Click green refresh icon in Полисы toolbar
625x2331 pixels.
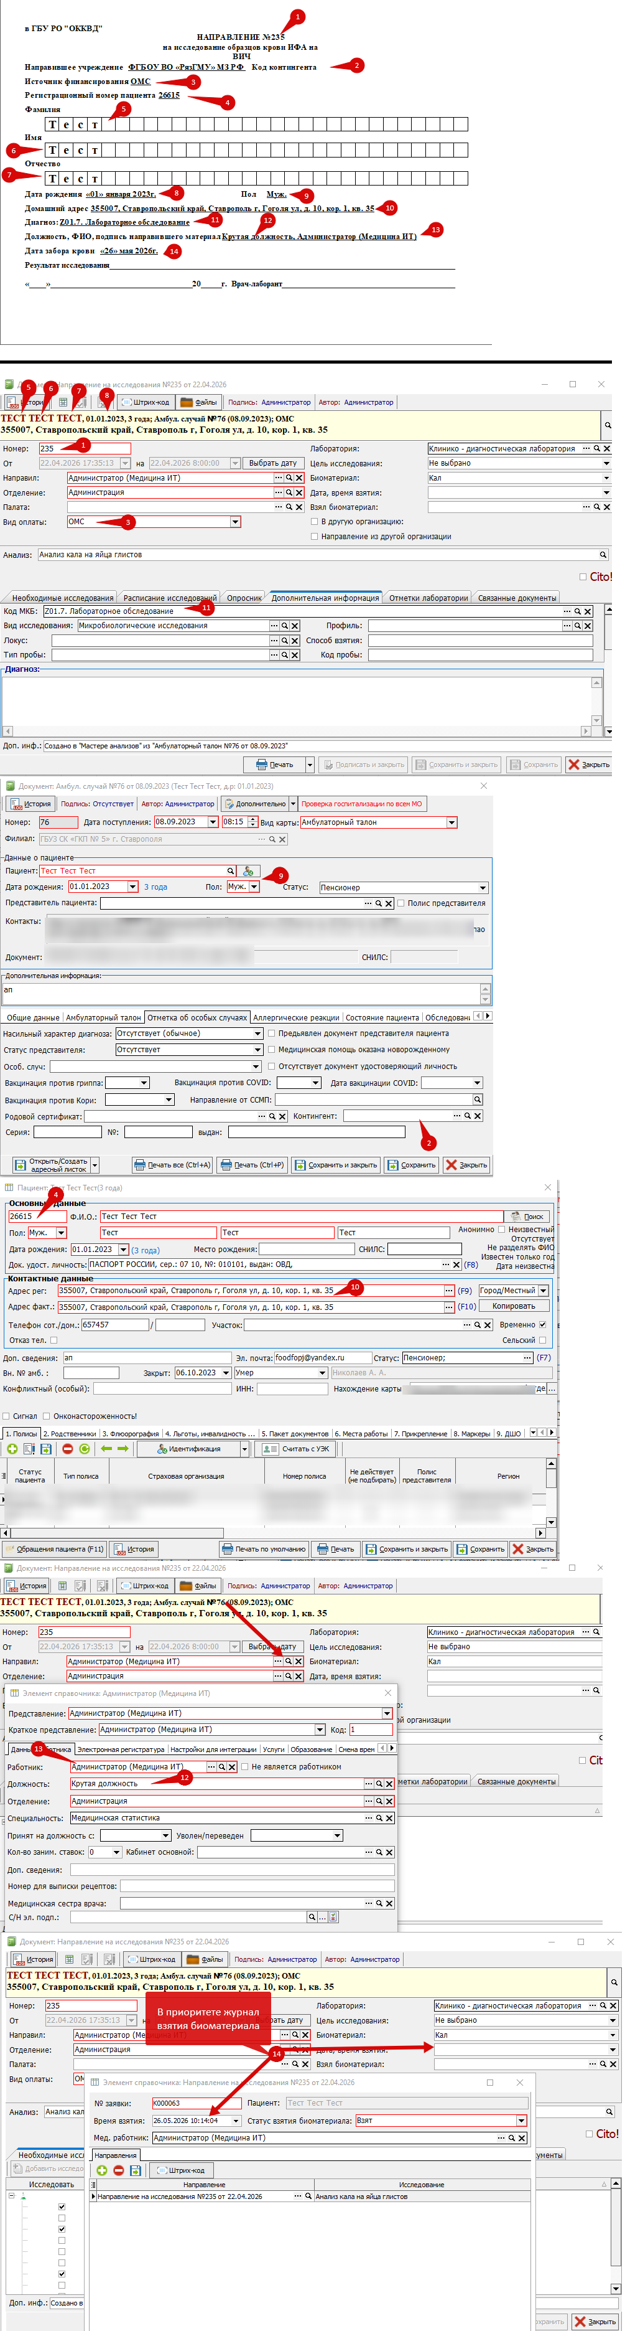tap(84, 1449)
